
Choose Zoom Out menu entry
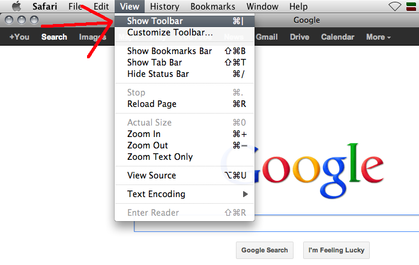click(x=185, y=145)
